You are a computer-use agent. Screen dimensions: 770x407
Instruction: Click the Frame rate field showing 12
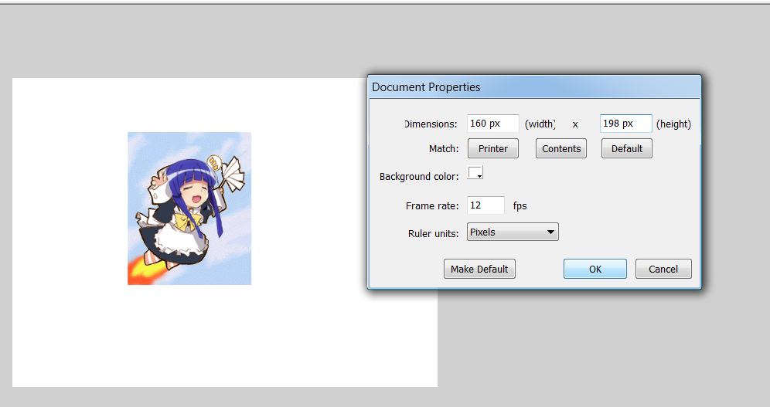click(x=486, y=205)
